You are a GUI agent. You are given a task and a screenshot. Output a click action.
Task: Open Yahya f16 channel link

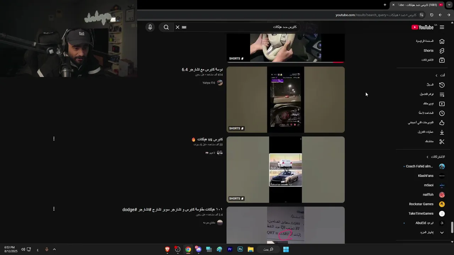coord(213,83)
